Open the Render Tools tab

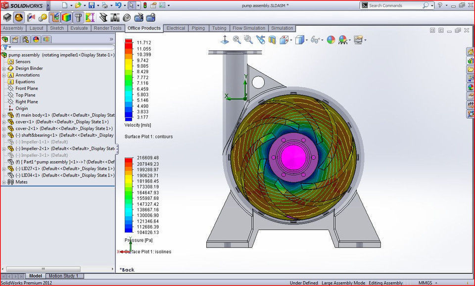coord(107,28)
